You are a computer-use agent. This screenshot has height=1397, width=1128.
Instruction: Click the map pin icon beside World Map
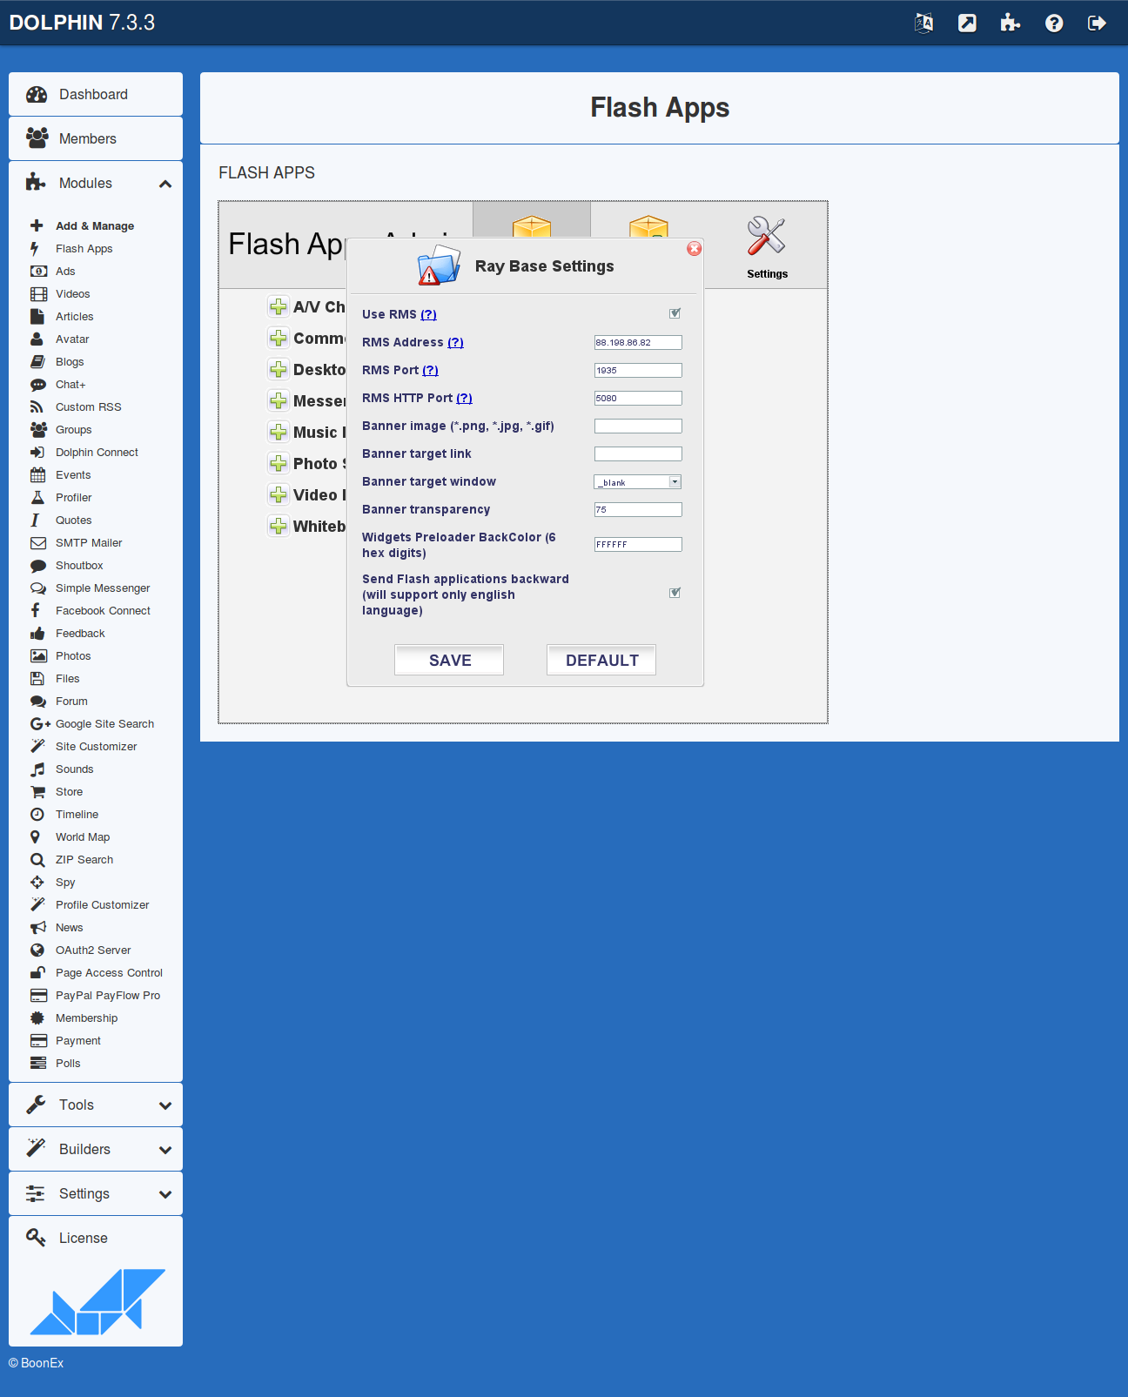pyautogui.click(x=35, y=837)
